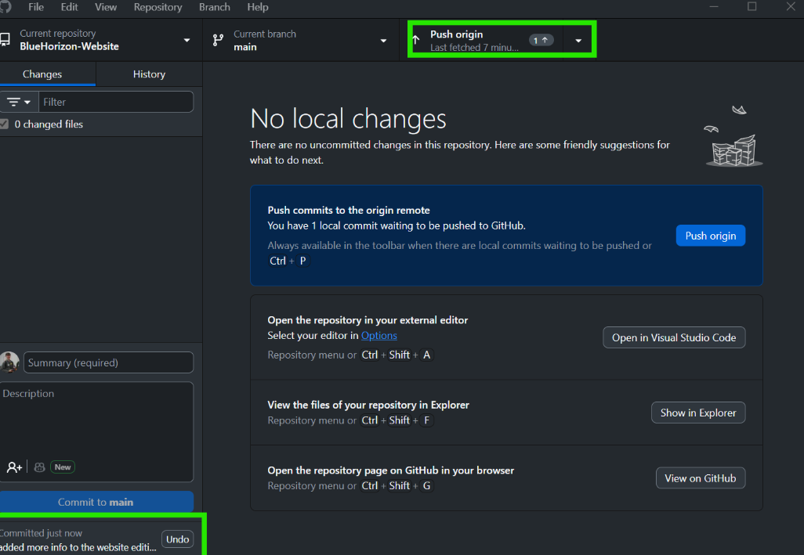Click the "added more info to the website editi..." commit summary
The width and height of the screenshot is (804, 555).
[x=78, y=547]
